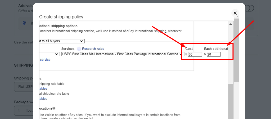
Task: Edit the Each additional field showing 20
Action: pyautogui.click(x=214, y=54)
